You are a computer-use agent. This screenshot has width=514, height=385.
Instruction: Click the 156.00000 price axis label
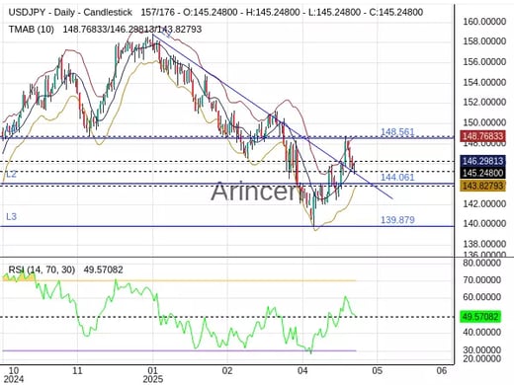[x=484, y=62]
